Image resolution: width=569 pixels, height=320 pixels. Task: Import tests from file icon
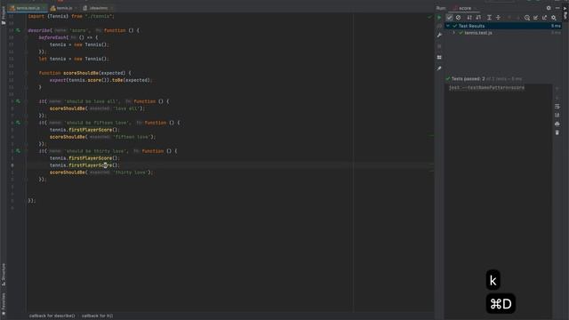535,18
